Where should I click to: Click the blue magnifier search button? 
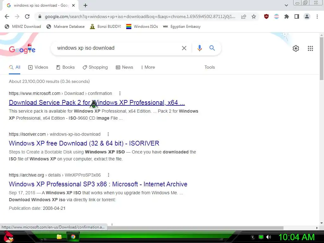tap(212, 48)
